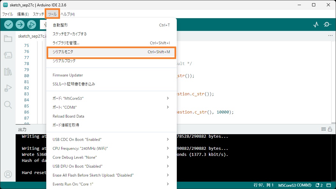Start the Debug button in toolbar
This screenshot has width=336, height=189.
pyautogui.click(x=32, y=25)
